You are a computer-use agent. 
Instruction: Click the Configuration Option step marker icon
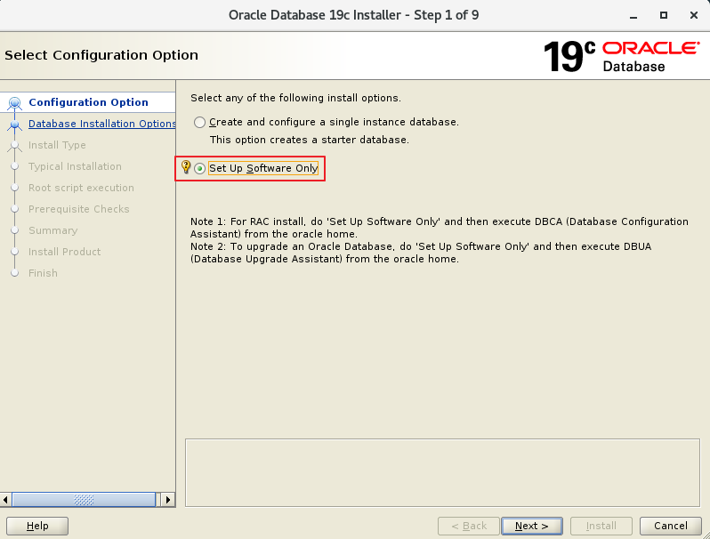tap(14, 104)
